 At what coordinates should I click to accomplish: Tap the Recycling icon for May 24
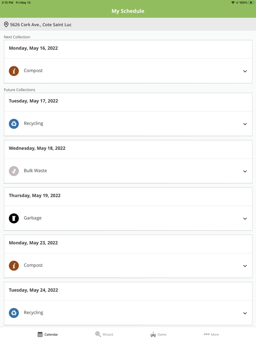click(14, 313)
